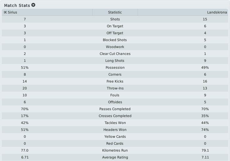This screenshot has height=161, width=230.
Task: Sort by the IK Sirius column header
Action: click(x=47, y=12)
